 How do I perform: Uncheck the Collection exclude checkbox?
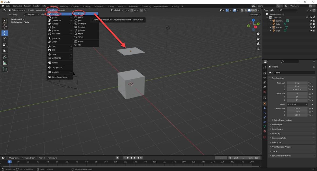[x=307, y=17]
